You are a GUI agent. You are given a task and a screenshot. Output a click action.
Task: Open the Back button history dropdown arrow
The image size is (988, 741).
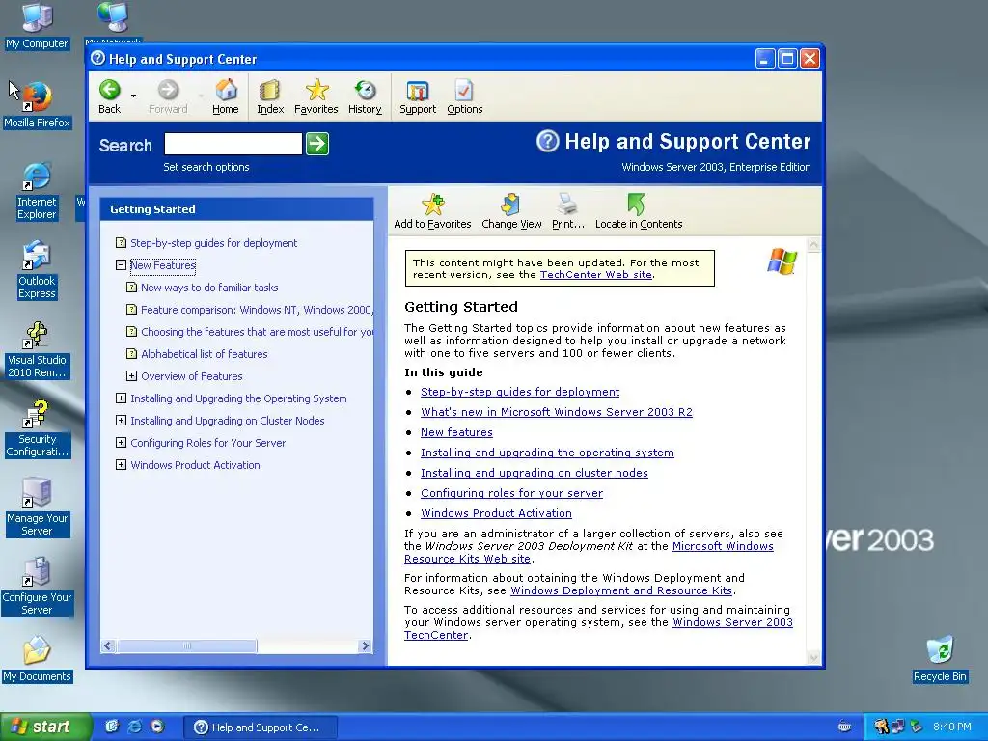(133, 96)
